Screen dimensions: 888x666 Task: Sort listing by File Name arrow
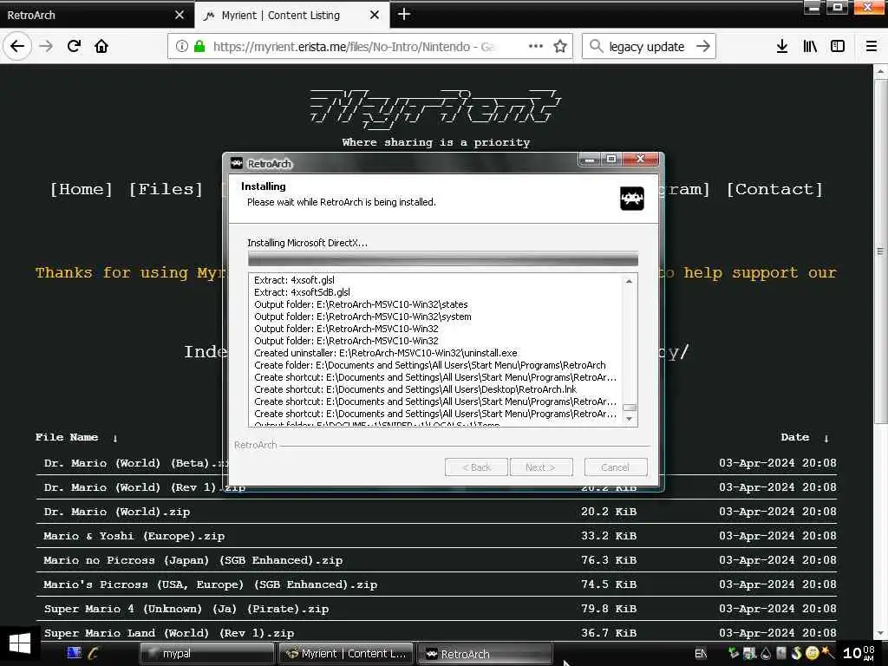[115, 438]
